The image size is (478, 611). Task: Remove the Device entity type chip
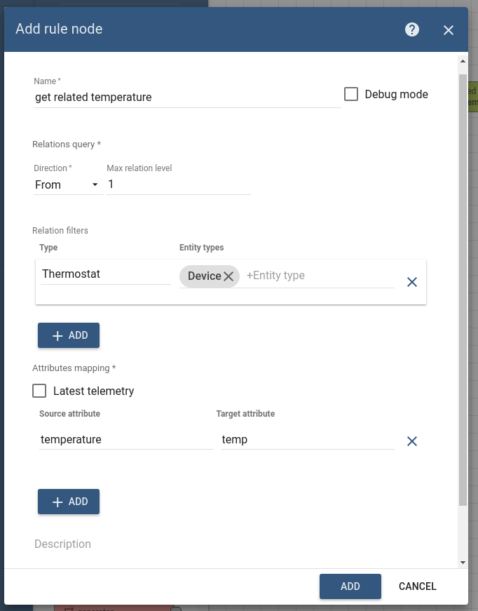228,276
